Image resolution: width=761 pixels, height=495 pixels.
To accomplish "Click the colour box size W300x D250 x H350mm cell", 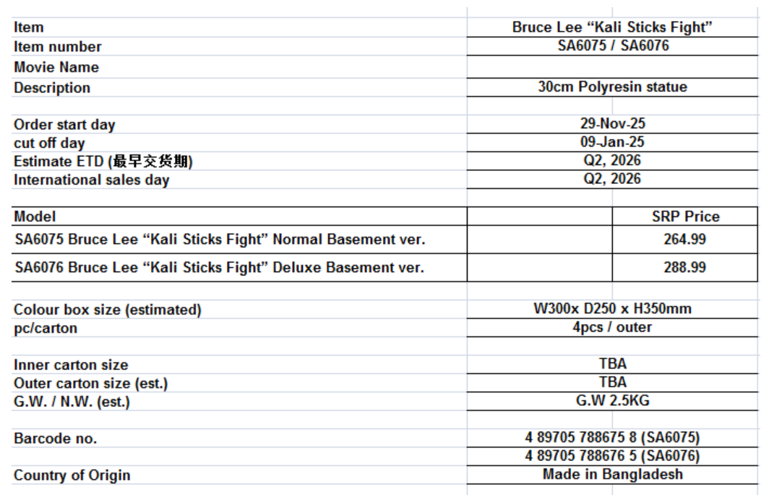I will (612, 309).
